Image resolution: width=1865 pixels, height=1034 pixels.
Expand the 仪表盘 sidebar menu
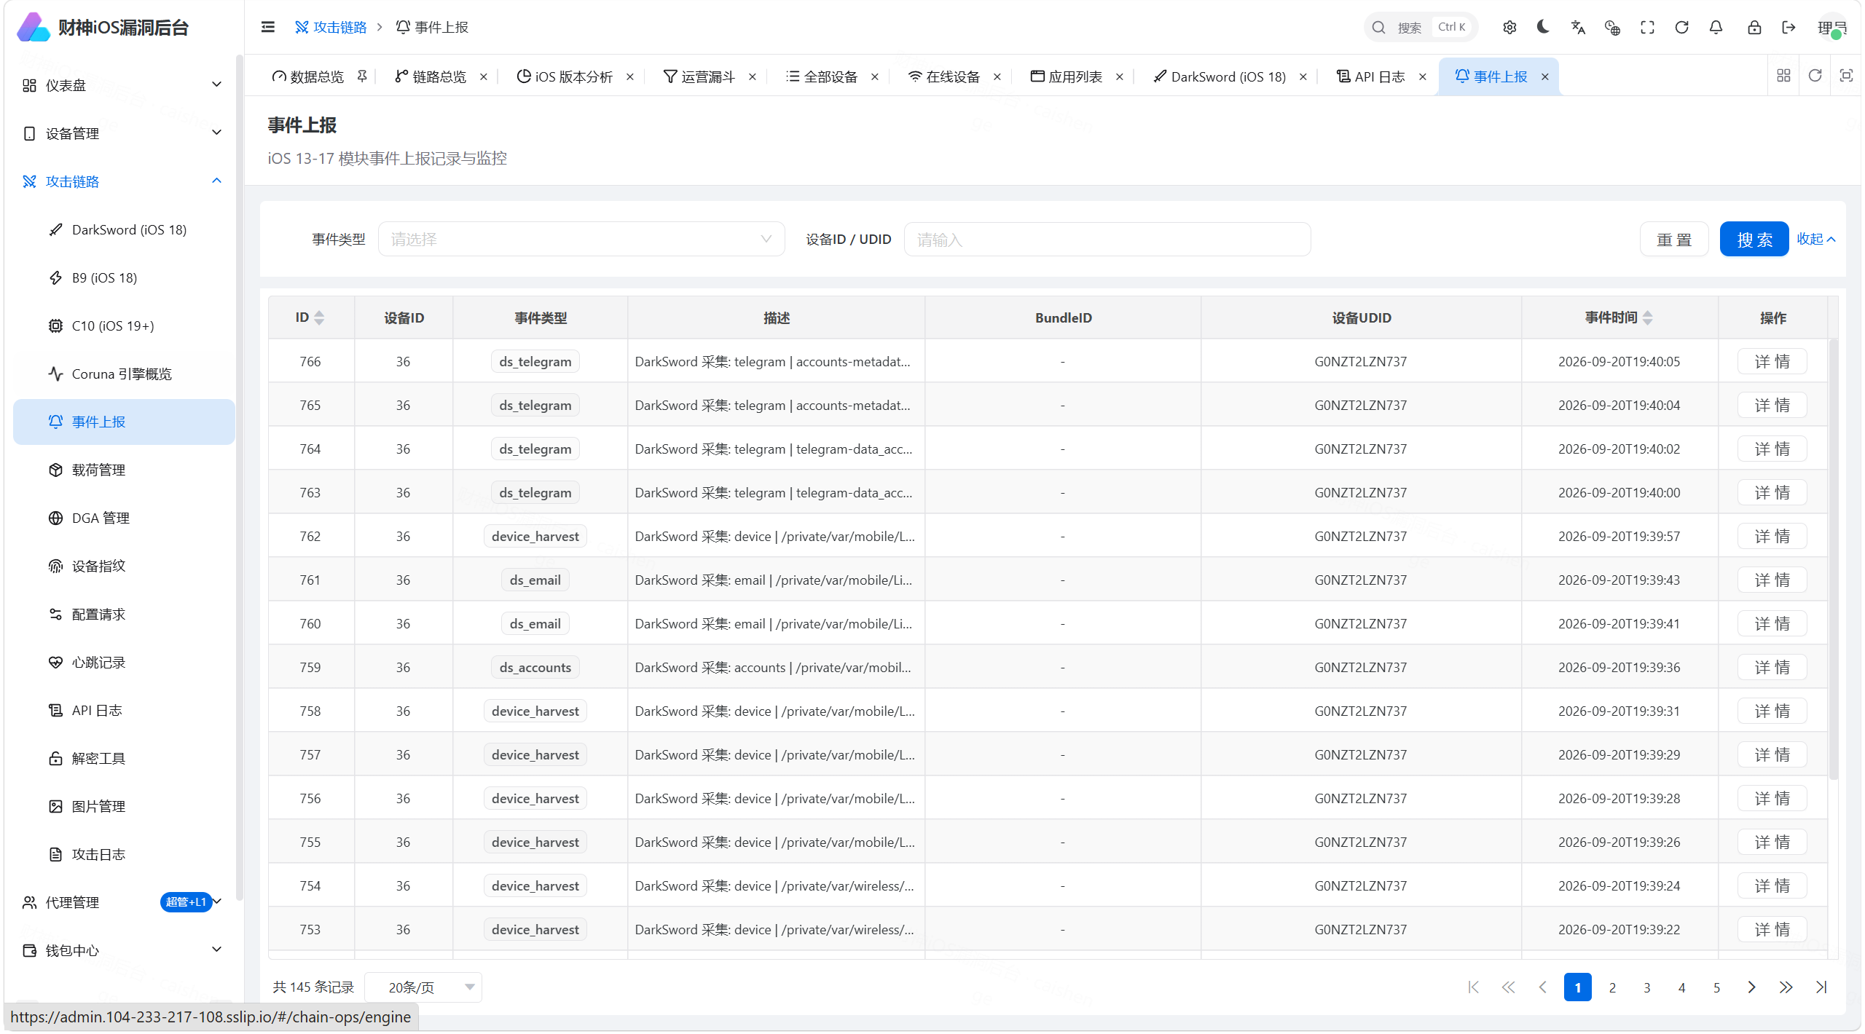[x=122, y=85]
